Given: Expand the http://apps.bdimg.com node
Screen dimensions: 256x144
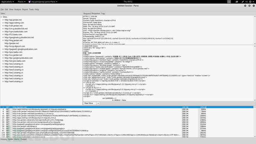Looking at the screenshot, I should [x=3, y=23].
